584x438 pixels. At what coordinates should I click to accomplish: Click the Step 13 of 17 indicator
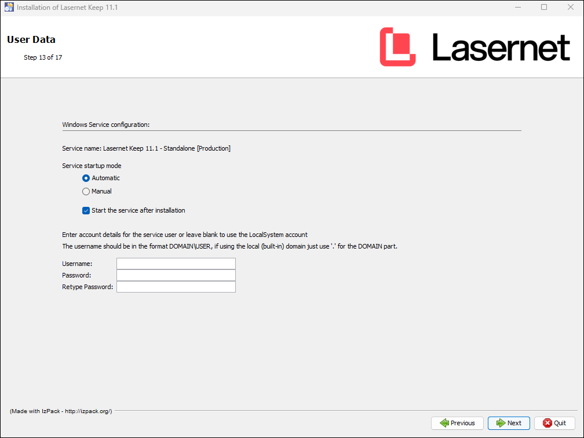(43, 58)
